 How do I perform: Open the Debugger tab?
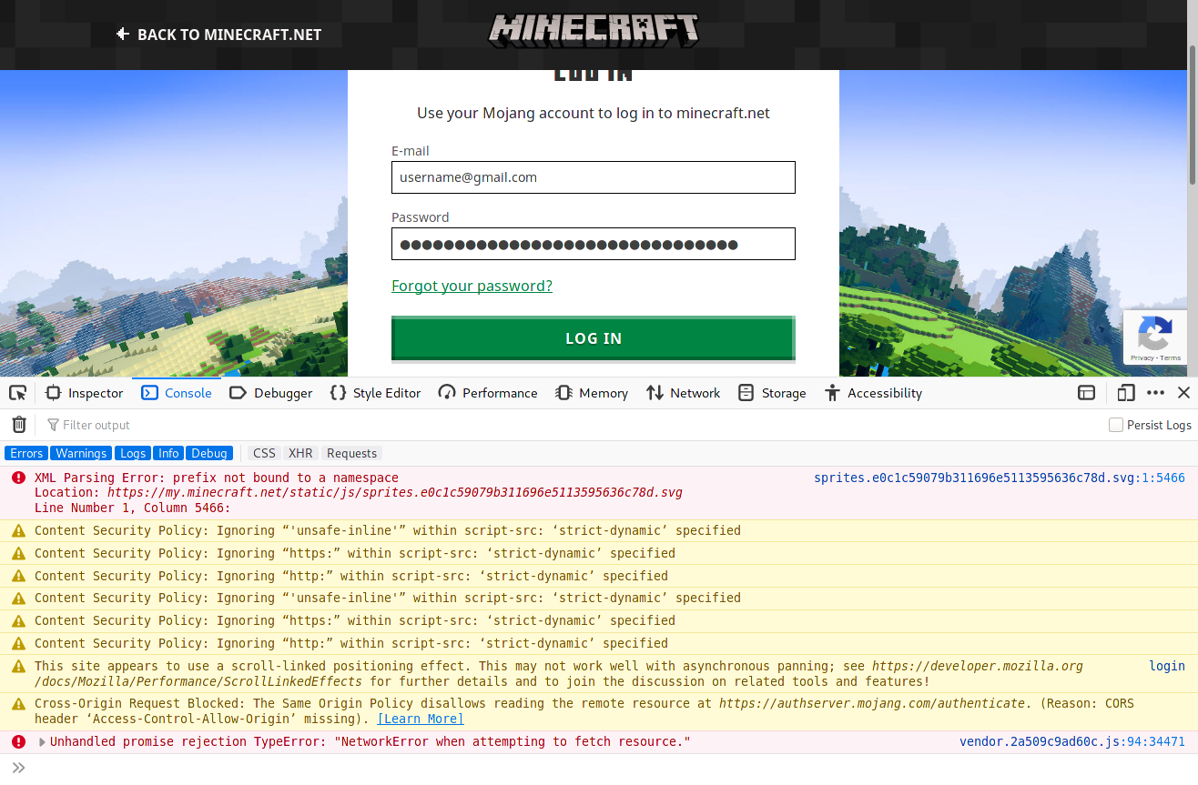pyautogui.click(x=271, y=393)
